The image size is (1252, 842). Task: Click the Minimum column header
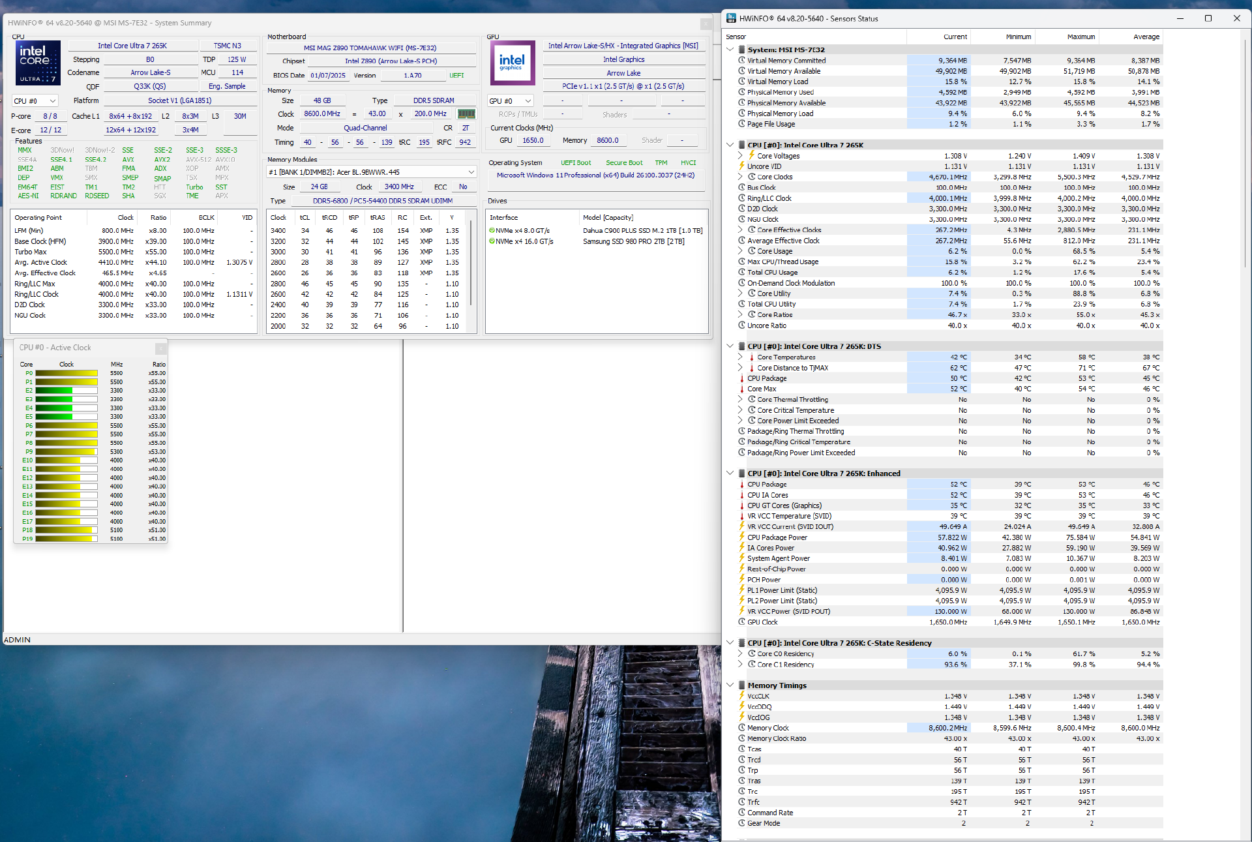tap(1003, 37)
